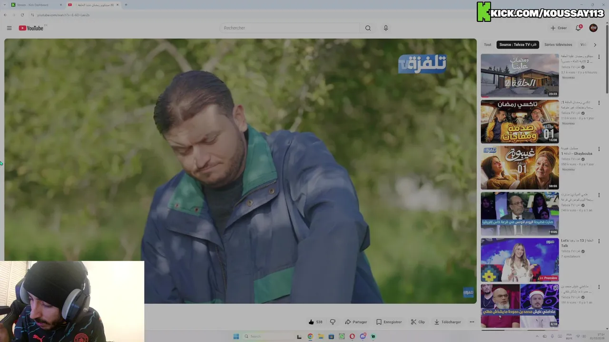Open File Explorer from the taskbar
609x342 pixels.
click(321, 336)
